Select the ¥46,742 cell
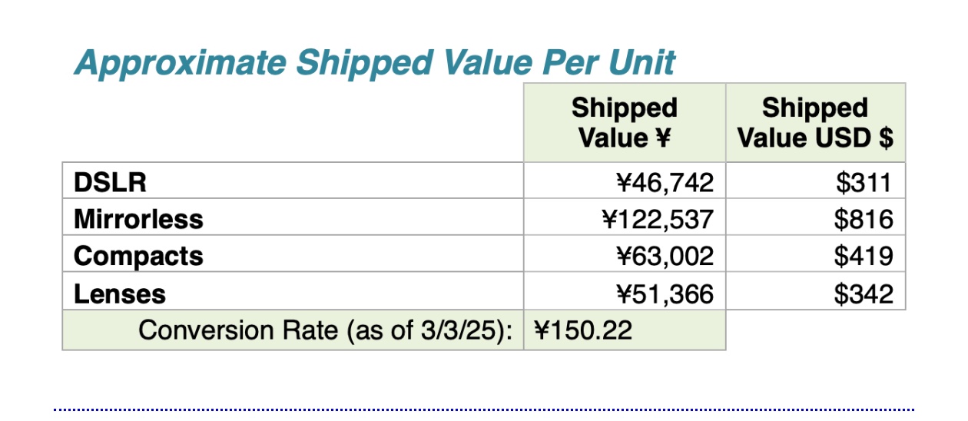968x421 pixels. [x=625, y=181]
